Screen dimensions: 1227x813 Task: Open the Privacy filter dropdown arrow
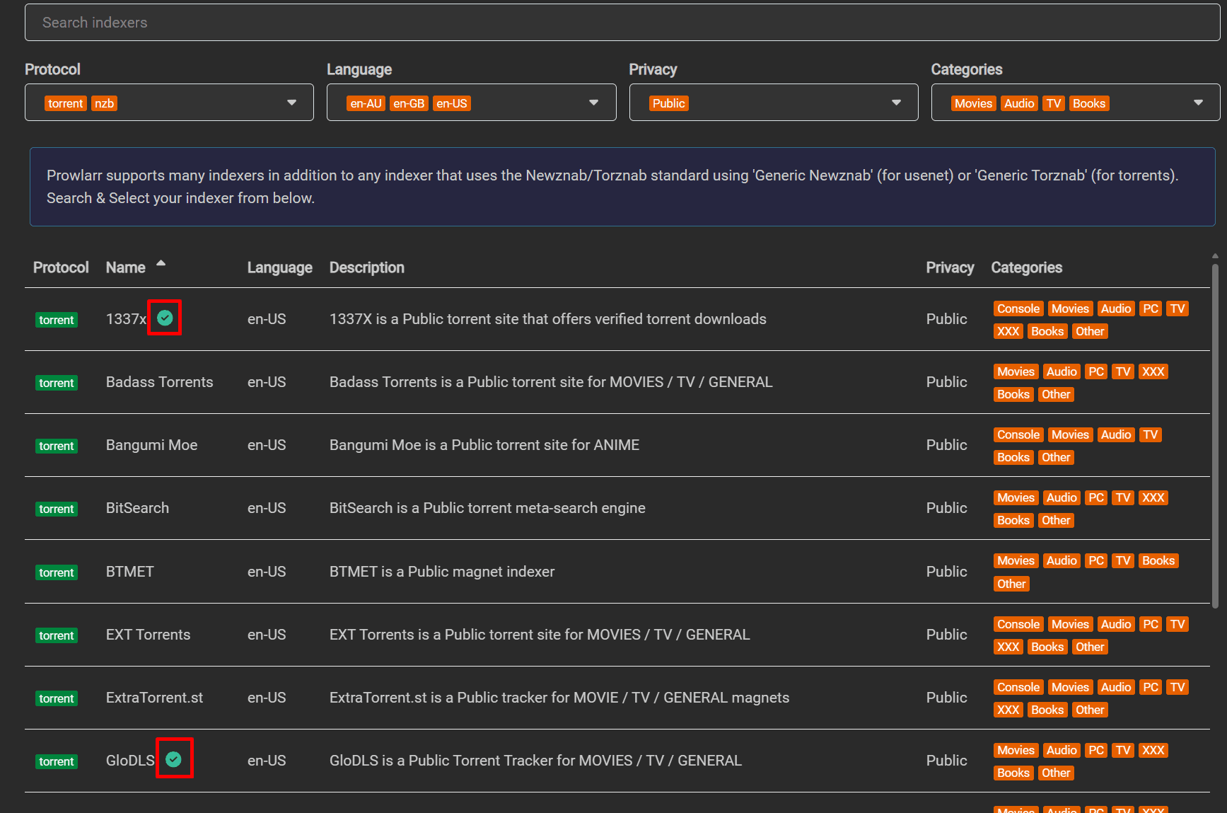(896, 103)
